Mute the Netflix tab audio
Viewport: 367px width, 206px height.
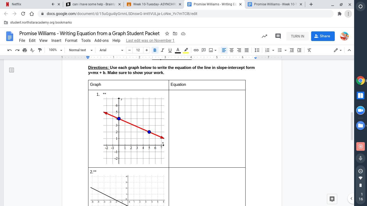pyautogui.click(x=53, y=4)
